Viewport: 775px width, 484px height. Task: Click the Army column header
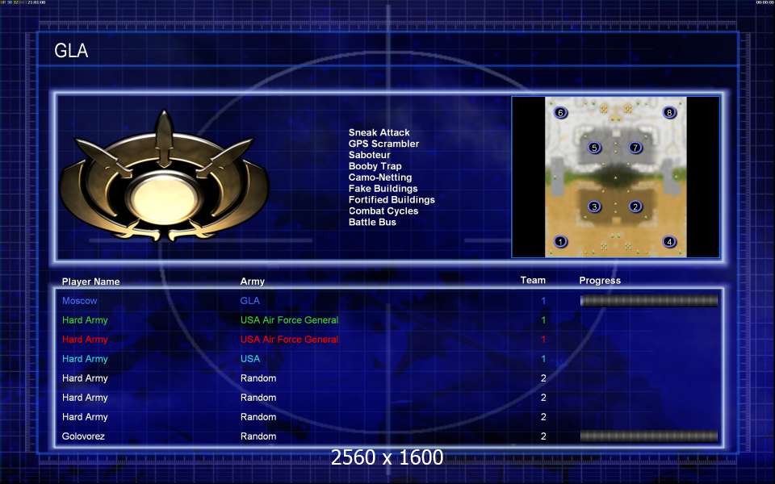point(252,282)
